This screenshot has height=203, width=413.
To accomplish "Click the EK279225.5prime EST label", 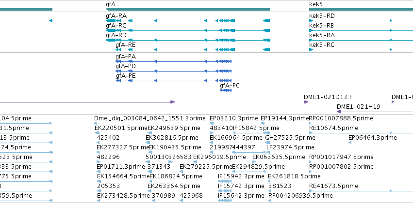I will tap(206, 167).
